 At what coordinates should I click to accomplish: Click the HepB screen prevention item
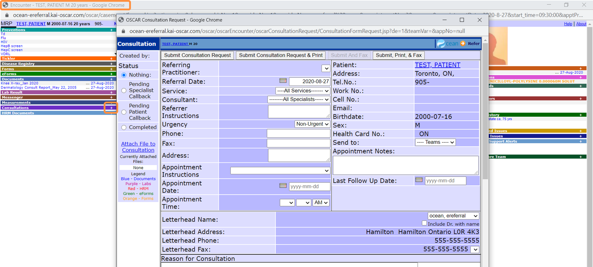pyautogui.click(x=12, y=46)
